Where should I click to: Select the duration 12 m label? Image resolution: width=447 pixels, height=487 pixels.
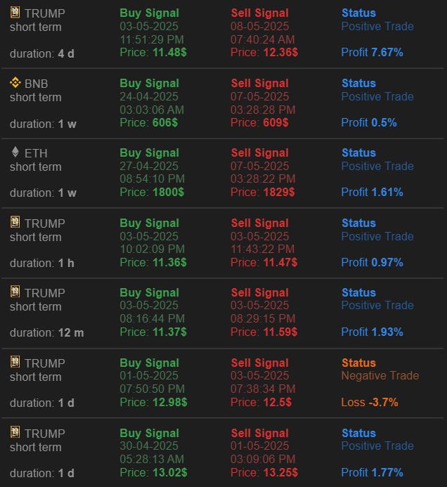(46, 333)
